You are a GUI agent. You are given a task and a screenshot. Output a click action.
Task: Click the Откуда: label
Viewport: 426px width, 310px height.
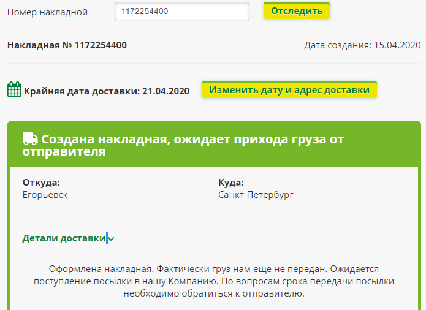coord(41,183)
